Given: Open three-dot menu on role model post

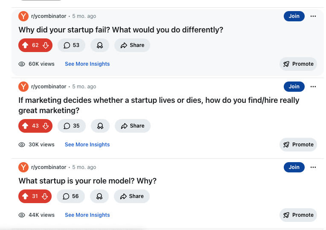Looking at the screenshot, I should [x=313, y=167].
